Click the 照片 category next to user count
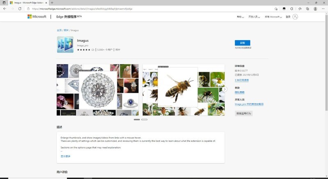This screenshot has width=328, height=179. (x=118, y=50)
